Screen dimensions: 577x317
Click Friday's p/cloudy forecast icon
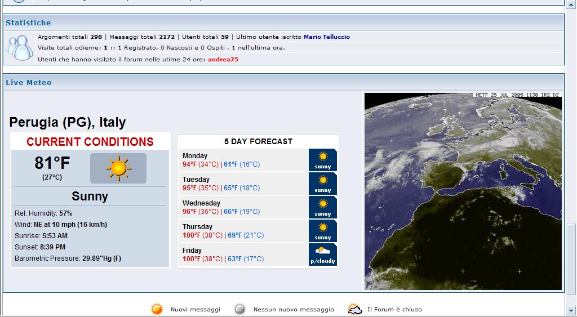[323, 255]
